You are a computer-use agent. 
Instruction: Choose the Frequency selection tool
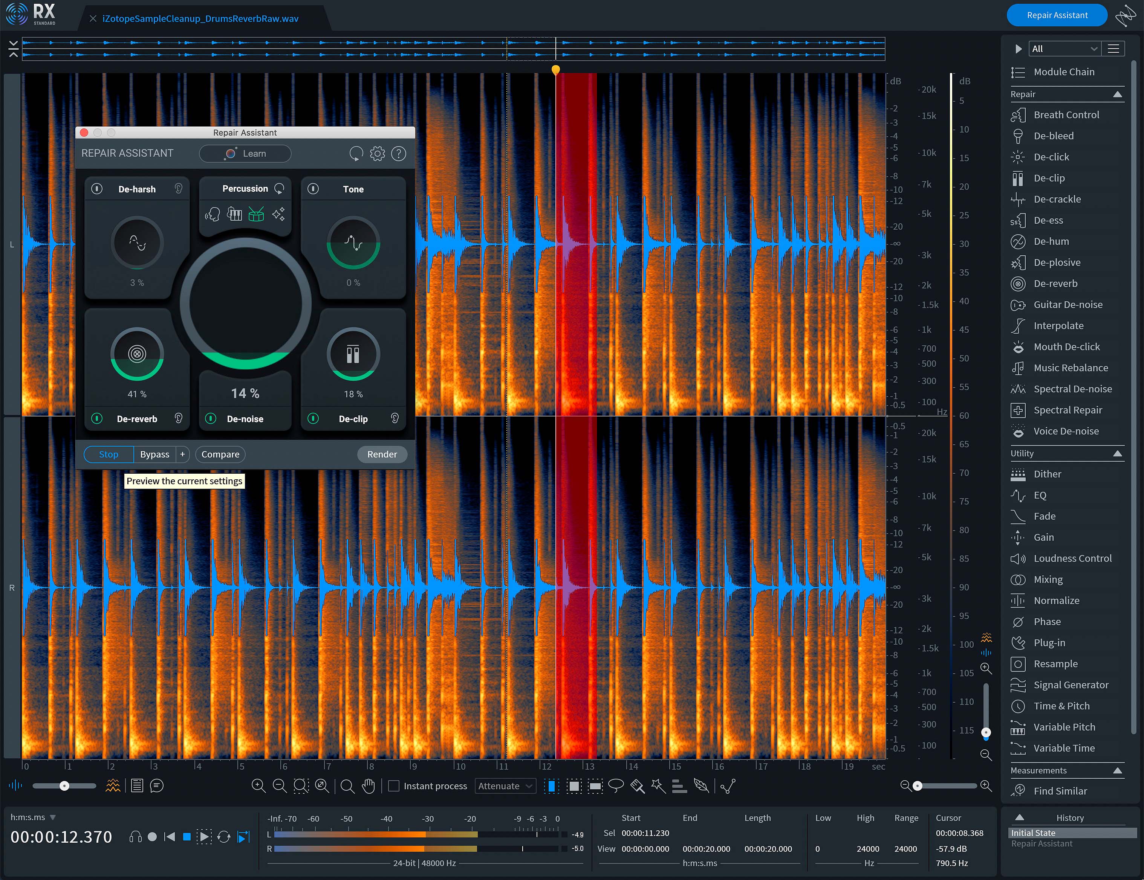tap(595, 786)
